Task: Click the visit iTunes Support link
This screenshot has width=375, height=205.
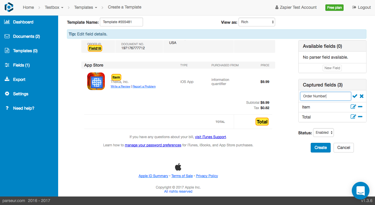Action: click(x=211, y=137)
